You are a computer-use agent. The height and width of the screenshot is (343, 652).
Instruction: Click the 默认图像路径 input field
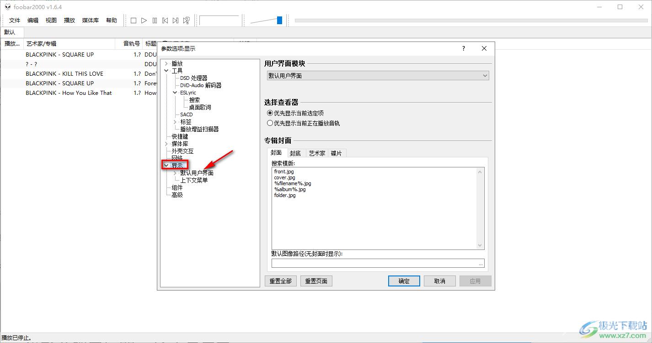pos(374,263)
